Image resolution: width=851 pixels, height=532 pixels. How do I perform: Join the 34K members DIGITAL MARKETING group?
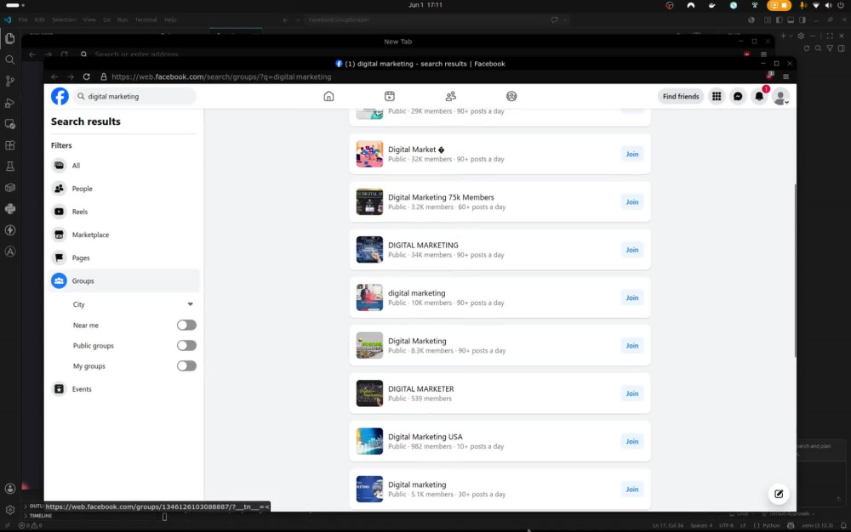(632, 251)
